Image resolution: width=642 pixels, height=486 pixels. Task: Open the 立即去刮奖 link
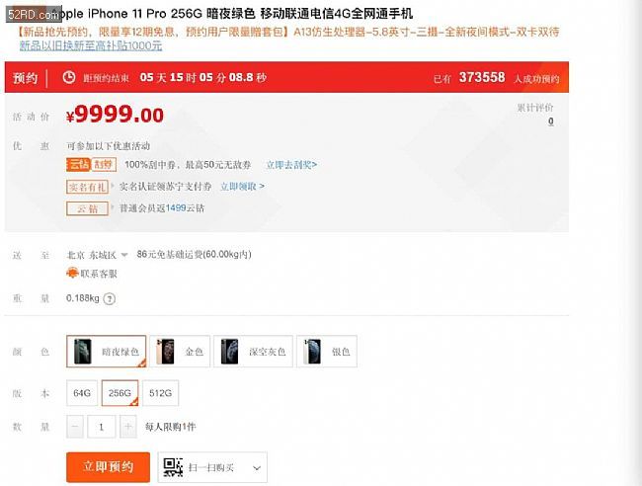tap(291, 165)
